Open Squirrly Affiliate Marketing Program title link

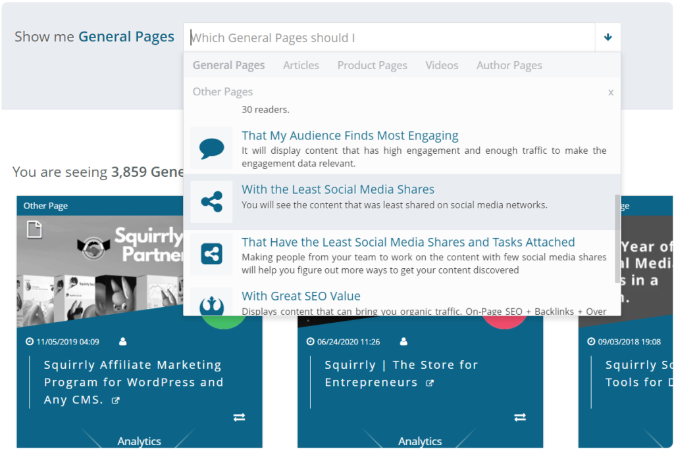[134, 382]
